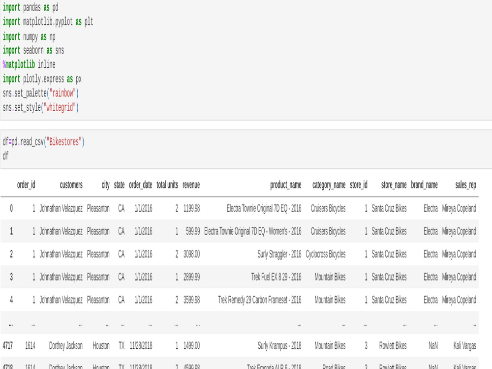Viewport: 492px width, 369px height.
Task: Click the 'import seaborn as sns' line
Action: [33, 50]
